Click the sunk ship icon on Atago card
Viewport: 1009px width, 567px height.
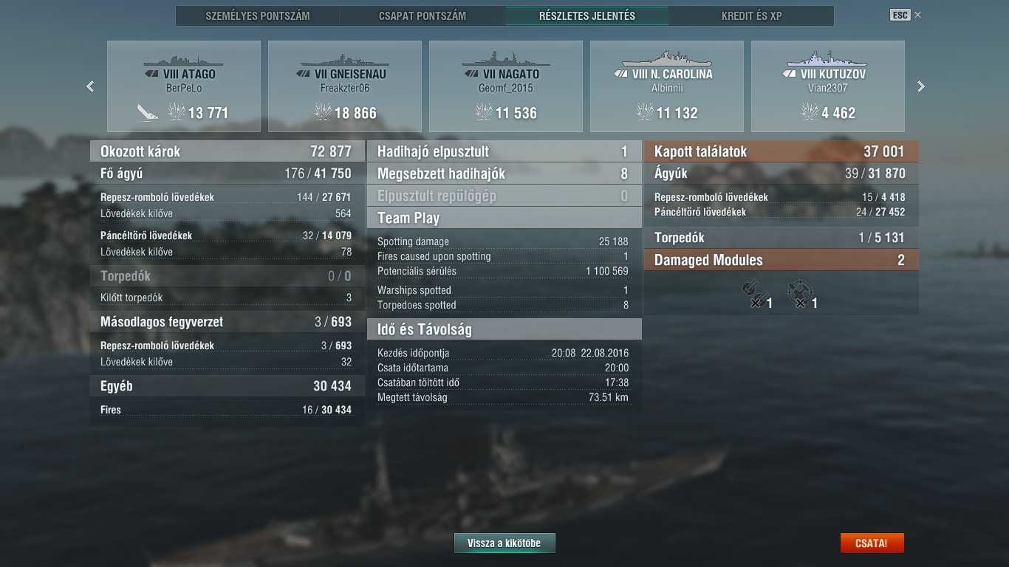(x=148, y=112)
